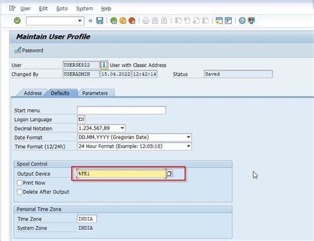Click the Logon Language field EN
The image size is (314, 241).
coord(81,119)
